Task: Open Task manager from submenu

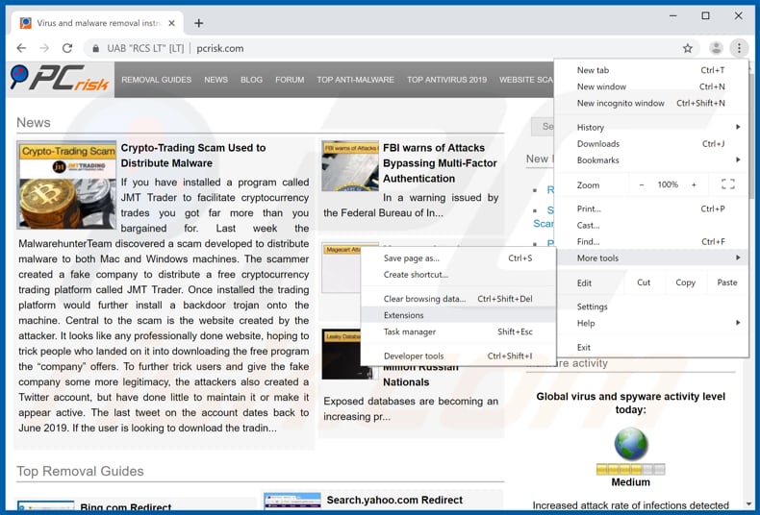Action: 458,332
